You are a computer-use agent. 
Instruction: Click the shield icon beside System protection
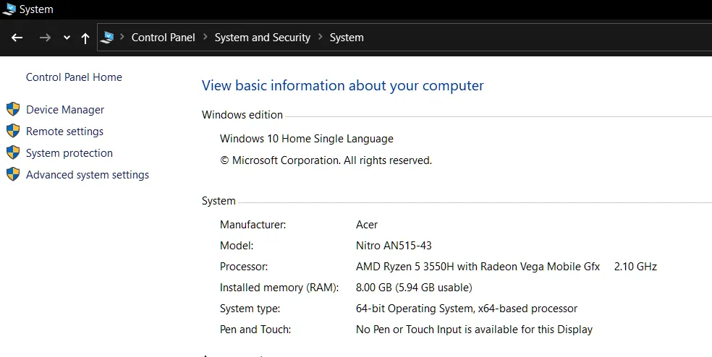pos(13,152)
